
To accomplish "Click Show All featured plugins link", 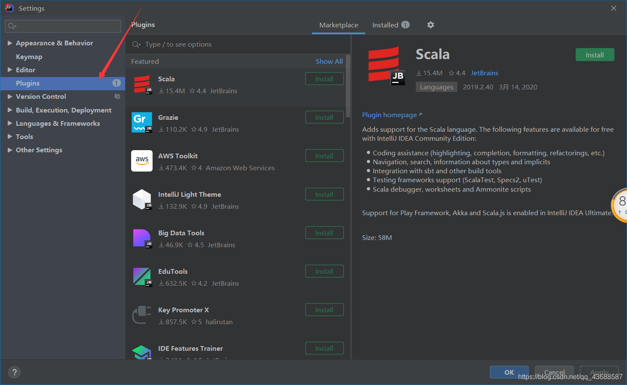I will pos(329,61).
